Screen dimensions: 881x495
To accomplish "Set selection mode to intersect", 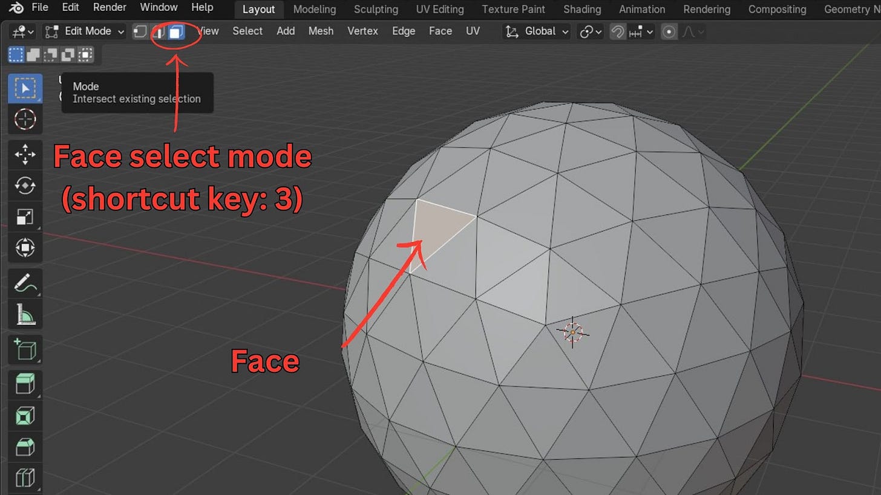I will [87, 55].
